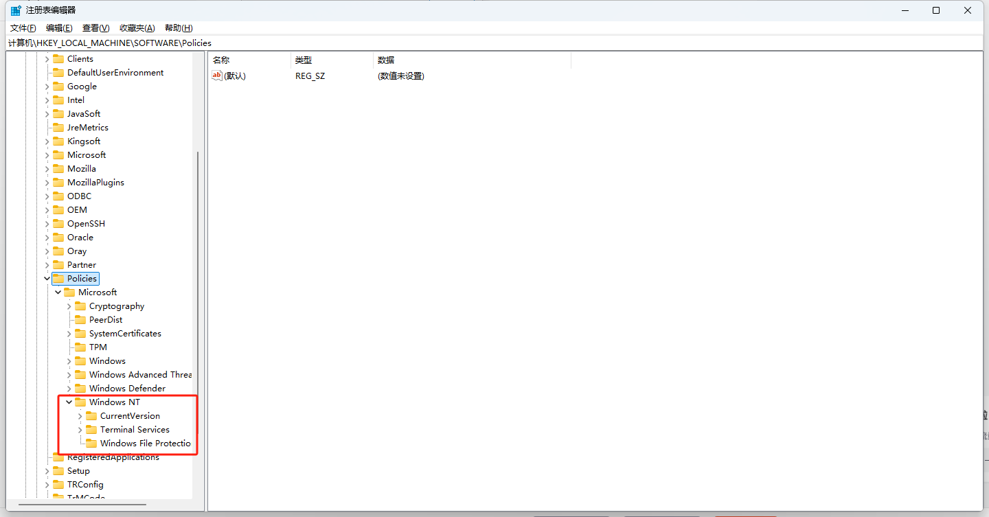The height and width of the screenshot is (517, 989).
Task: Click the Registry Editor app icon in title bar
Action: (15, 10)
